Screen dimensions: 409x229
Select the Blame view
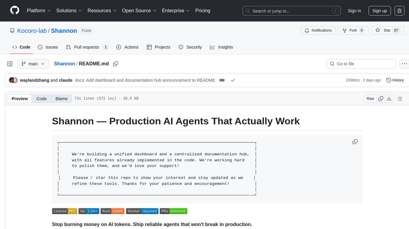[61, 99]
